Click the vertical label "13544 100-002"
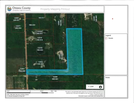 (95, 19)
